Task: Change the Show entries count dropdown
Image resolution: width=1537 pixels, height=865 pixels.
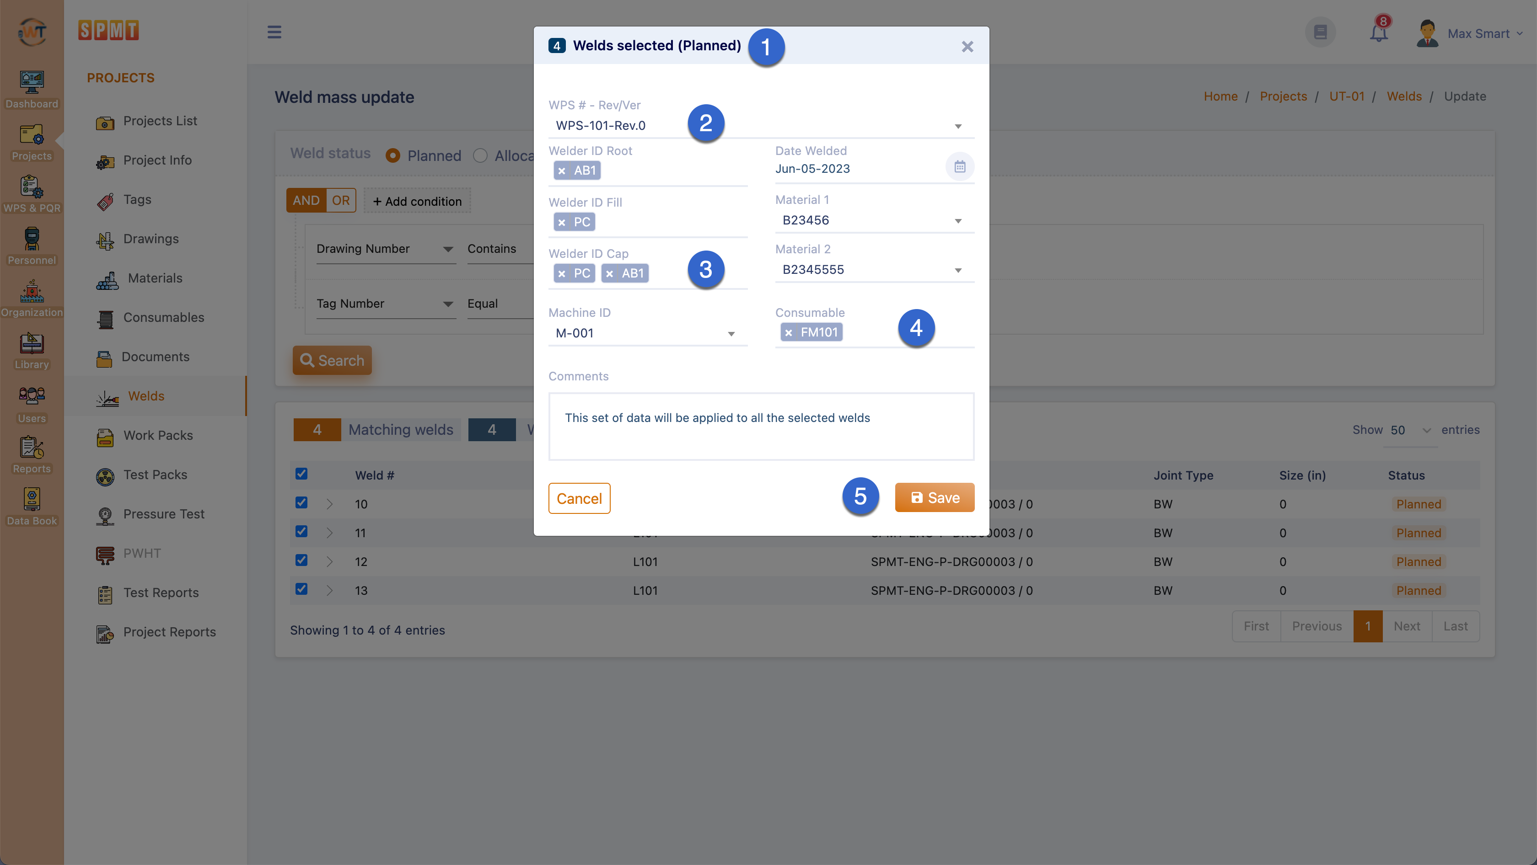Action: [1410, 430]
